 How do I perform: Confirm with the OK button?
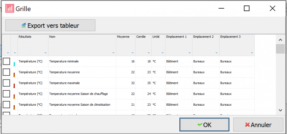(x=204, y=125)
